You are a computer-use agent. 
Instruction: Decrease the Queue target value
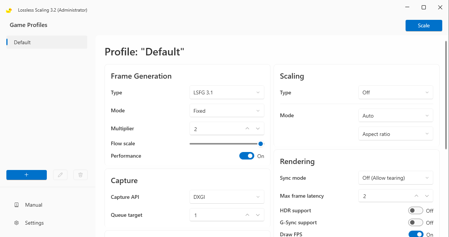point(258,215)
